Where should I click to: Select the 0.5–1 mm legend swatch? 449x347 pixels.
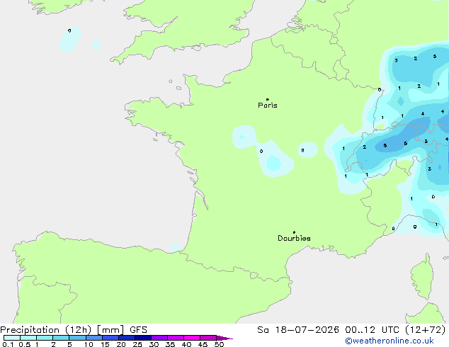[x=28, y=338]
